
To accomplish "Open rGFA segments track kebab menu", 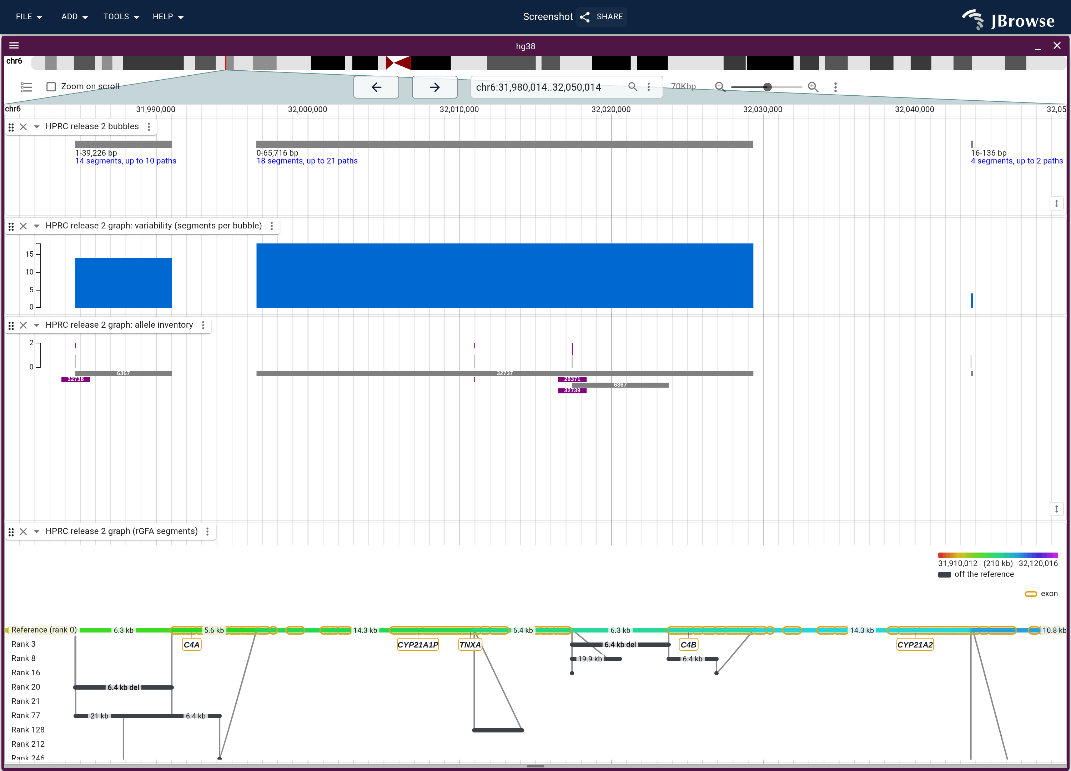I will point(207,531).
